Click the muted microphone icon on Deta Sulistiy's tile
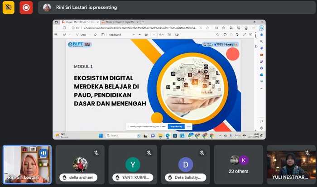This screenshot has height=187, width=317. point(202,153)
